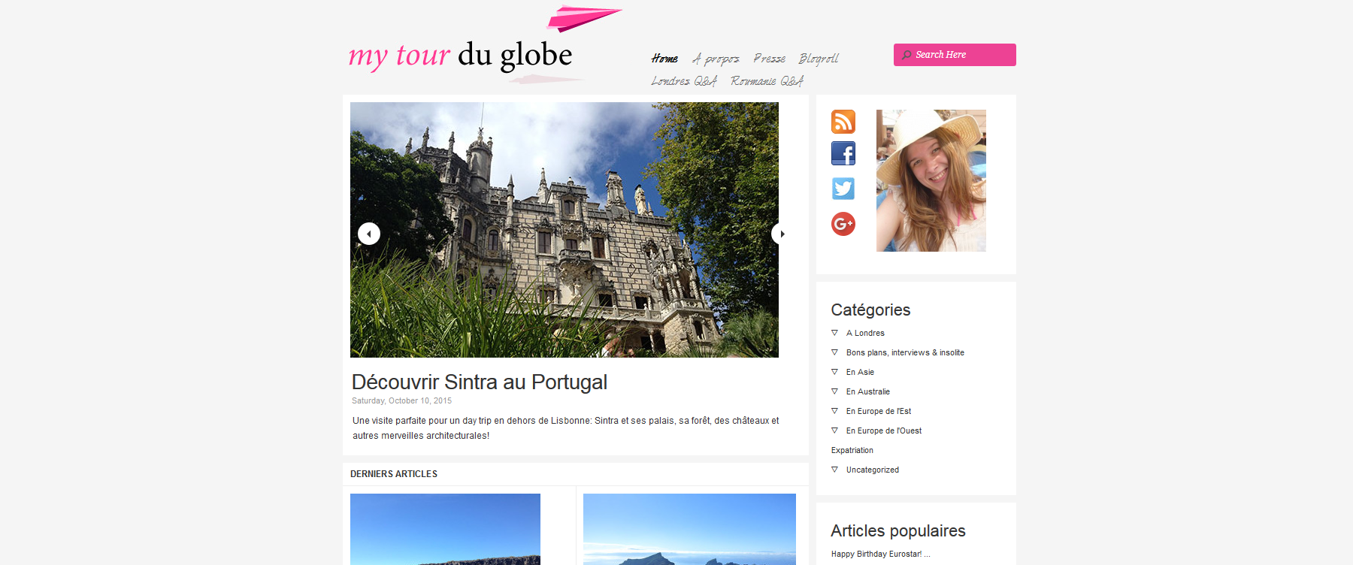Viewport: 1353px width, 565px height.
Task: Open the En Australie category link
Action: click(868, 391)
